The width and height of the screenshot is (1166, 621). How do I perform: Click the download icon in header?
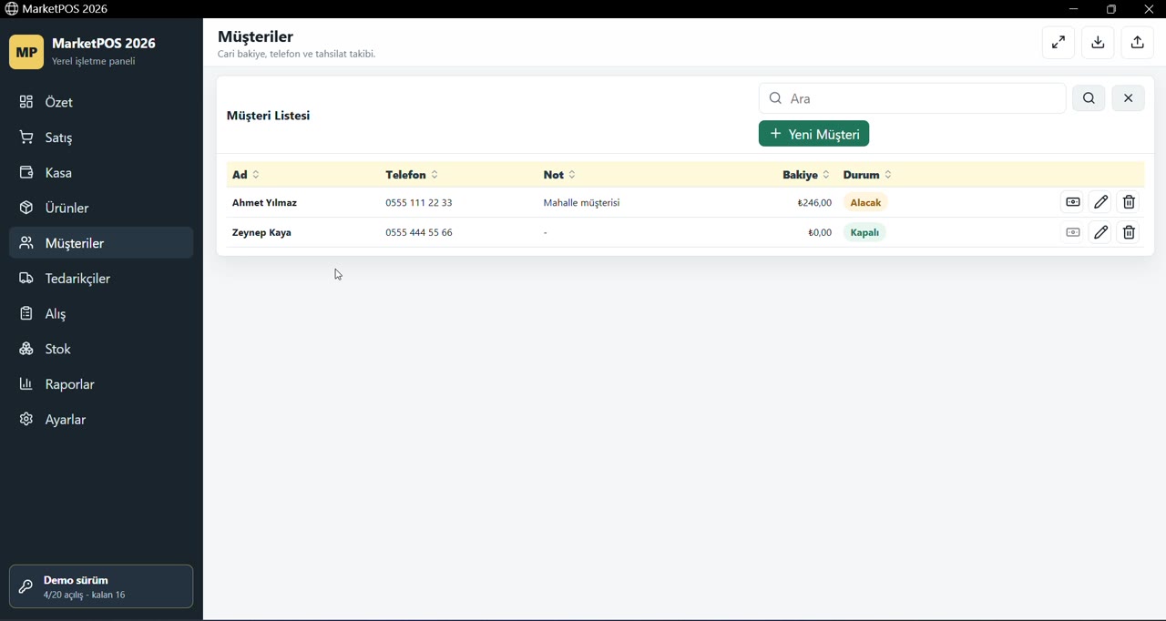tap(1099, 43)
